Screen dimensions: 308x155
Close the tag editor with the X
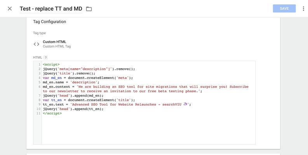pyautogui.click(x=10, y=9)
